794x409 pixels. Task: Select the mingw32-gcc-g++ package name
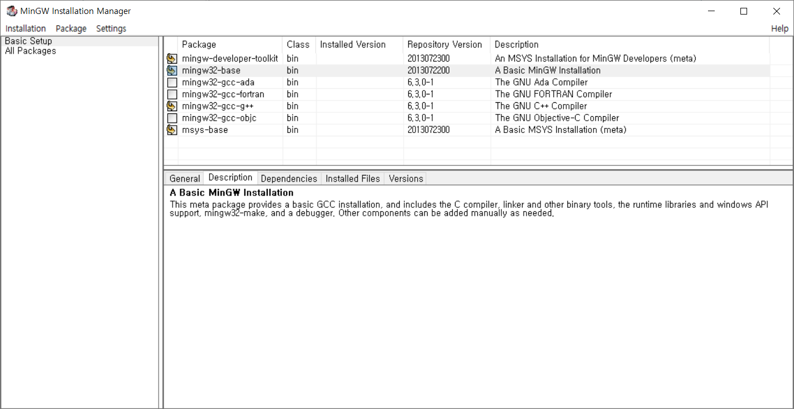(x=218, y=106)
